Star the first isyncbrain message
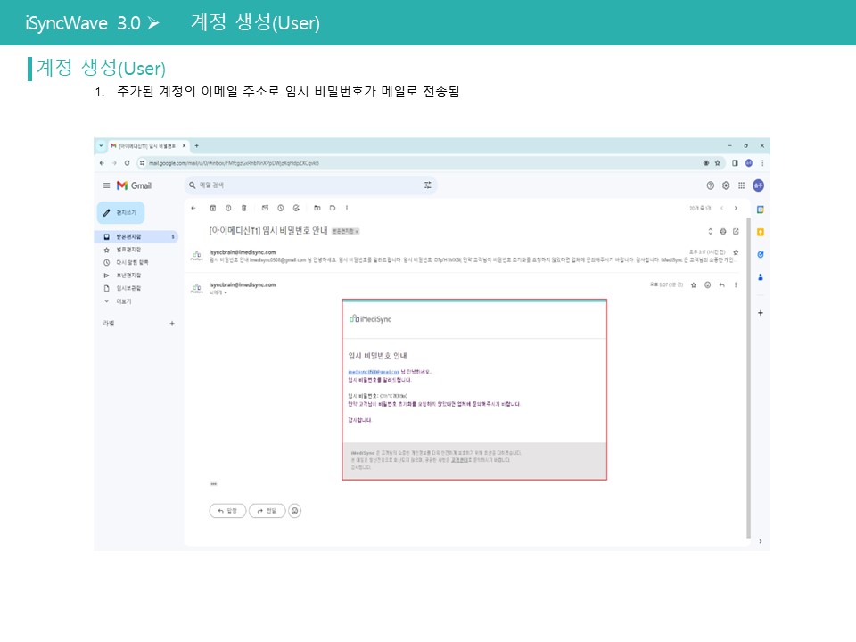The image size is (856, 642). [x=736, y=253]
